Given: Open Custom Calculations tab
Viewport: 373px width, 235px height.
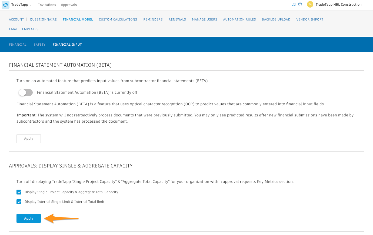Looking at the screenshot, I should tap(118, 19).
